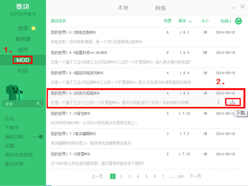Open the 推荐 sidebar section
Screen dimensions: 248x186
point(23,29)
